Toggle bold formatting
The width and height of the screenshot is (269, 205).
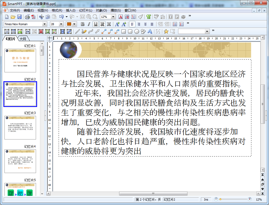[x=83, y=24]
